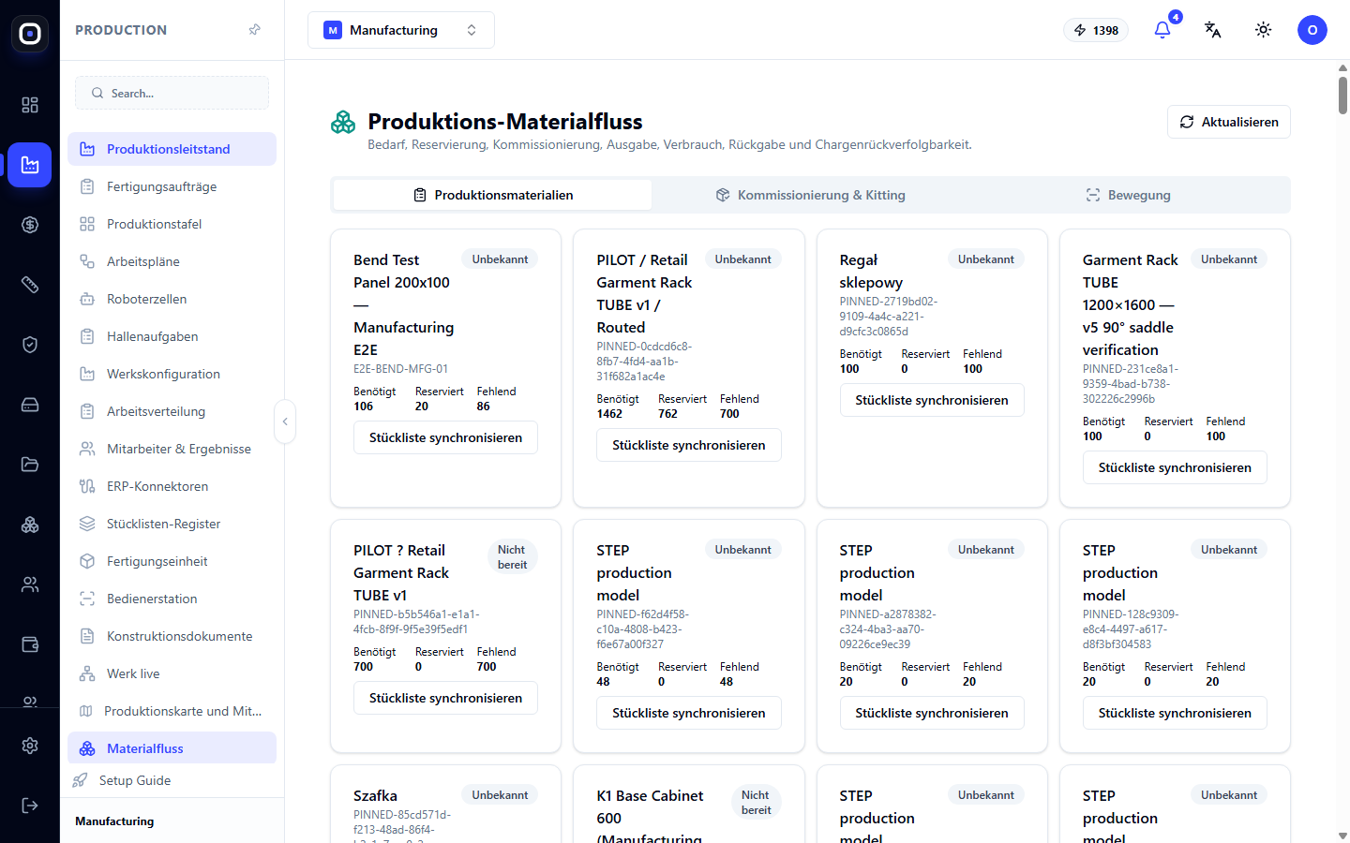Open Produktionsleitstand in sidebar
This screenshot has height=843, width=1350.
pos(172,149)
